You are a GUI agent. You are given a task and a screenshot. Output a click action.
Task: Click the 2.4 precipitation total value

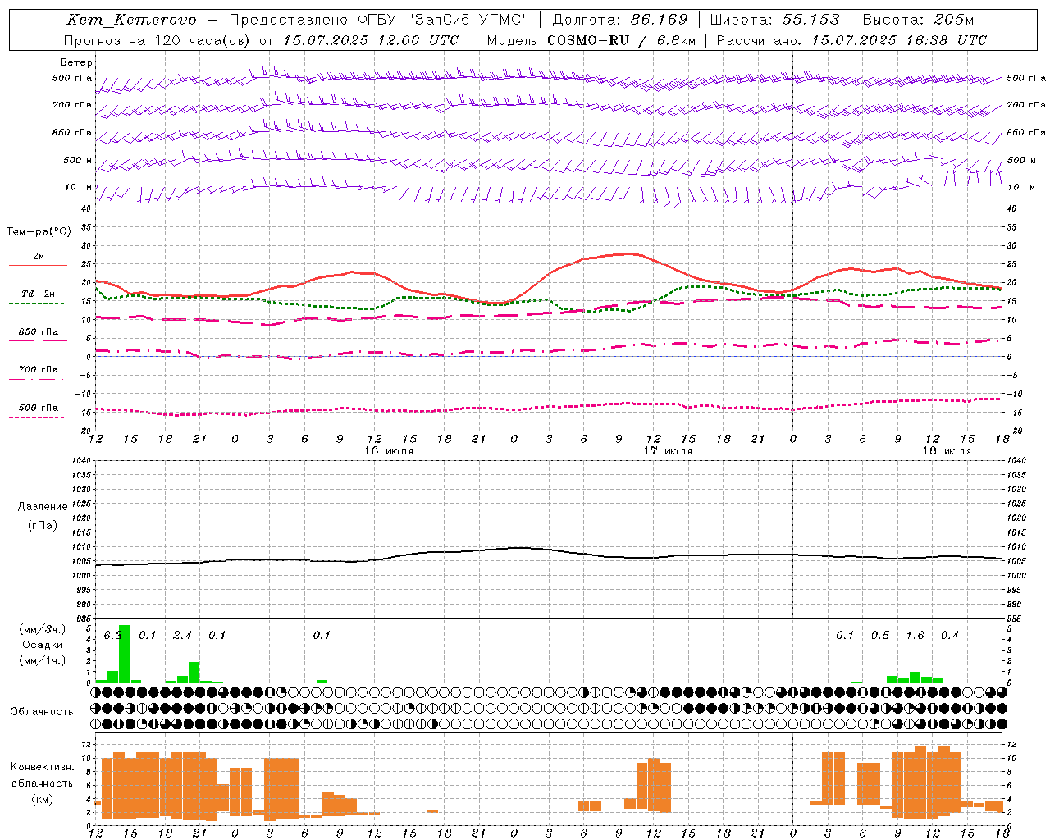pyautogui.click(x=182, y=636)
